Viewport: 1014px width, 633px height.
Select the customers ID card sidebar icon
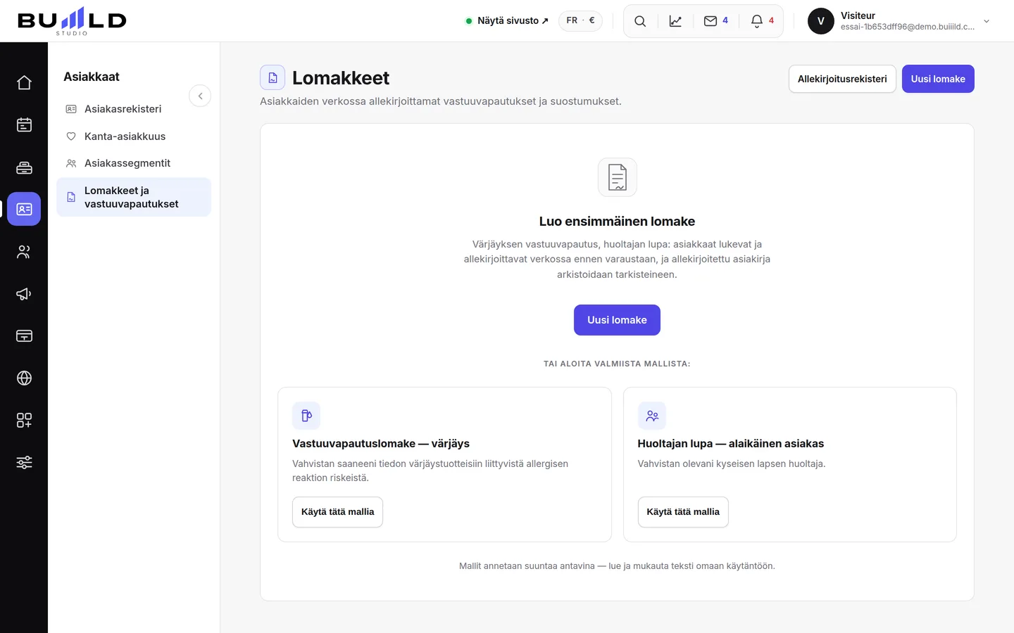tap(24, 209)
